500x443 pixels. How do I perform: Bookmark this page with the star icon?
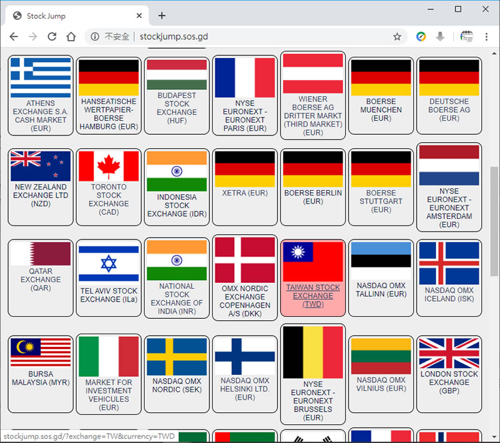(397, 37)
